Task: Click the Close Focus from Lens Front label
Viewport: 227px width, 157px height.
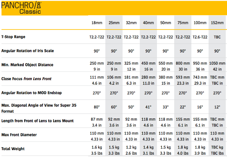Action: 26,79
